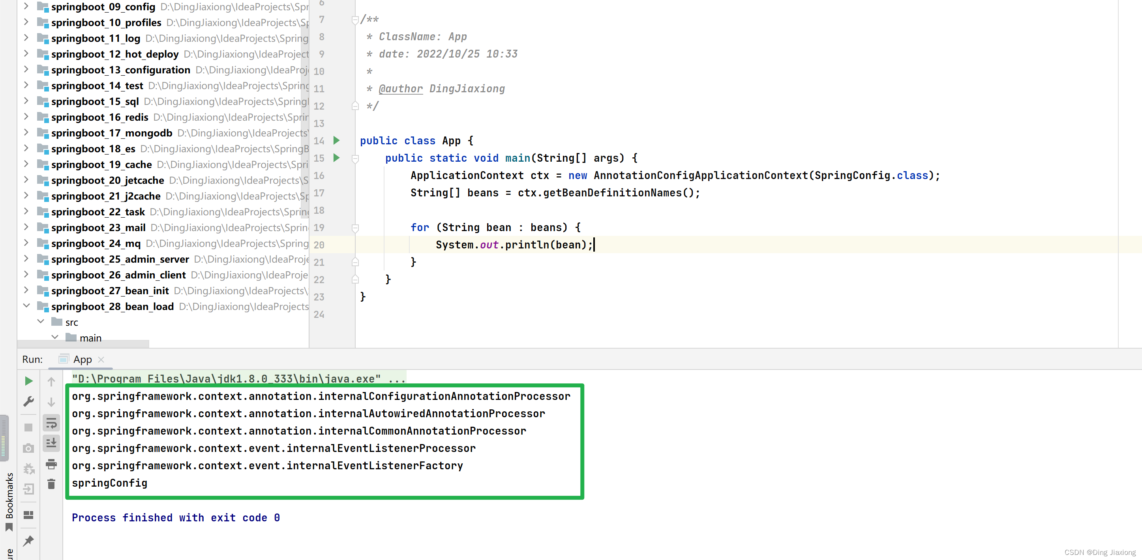The width and height of the screenshot is (1142, 560).
Task: Click SpringConfig.class argument in code
Action: [x=871, y=175]
